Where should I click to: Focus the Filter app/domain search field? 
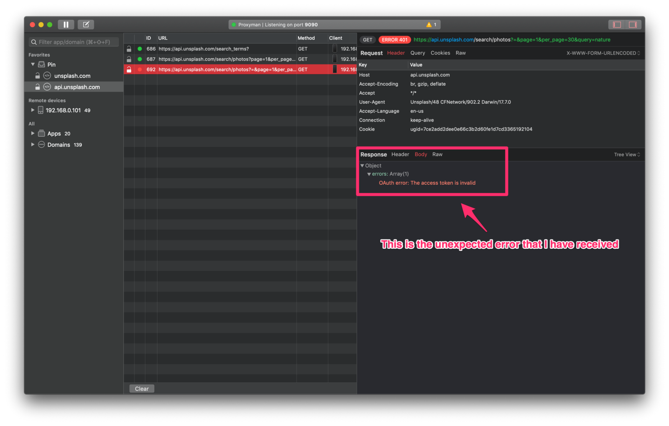click(x=74, y=42)
